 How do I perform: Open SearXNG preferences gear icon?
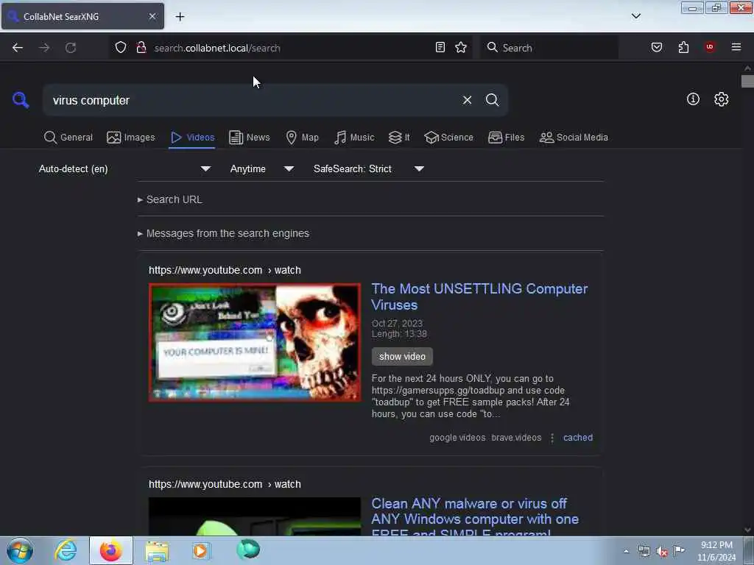tap(722, 99)
